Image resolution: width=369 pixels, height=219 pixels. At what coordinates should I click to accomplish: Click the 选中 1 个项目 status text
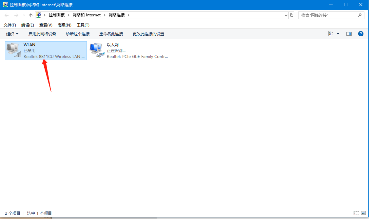click(39, 213)
